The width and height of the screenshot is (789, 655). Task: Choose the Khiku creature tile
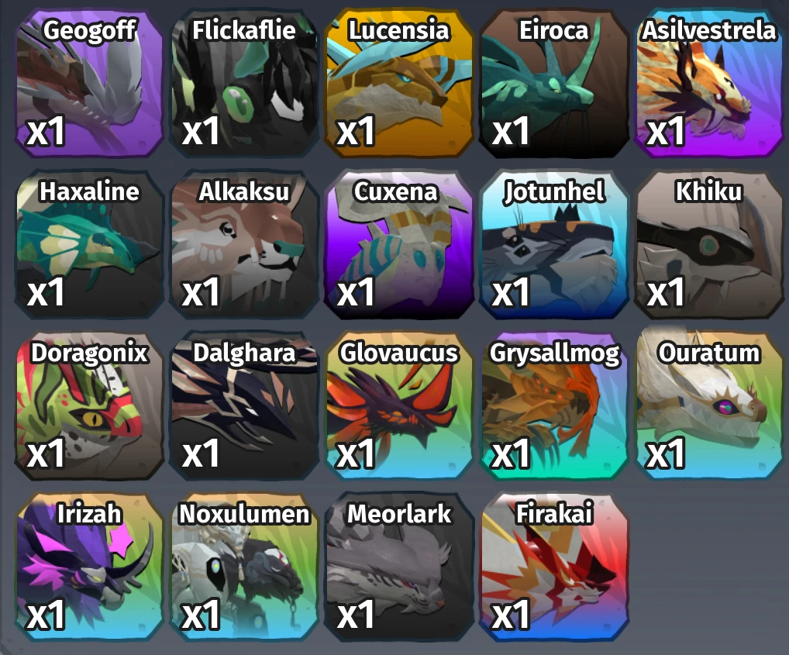(709, 244)
